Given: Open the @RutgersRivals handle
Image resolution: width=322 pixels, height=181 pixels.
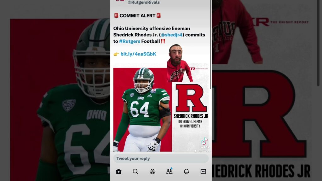Looking at the screenshot, I should (143, 2).
